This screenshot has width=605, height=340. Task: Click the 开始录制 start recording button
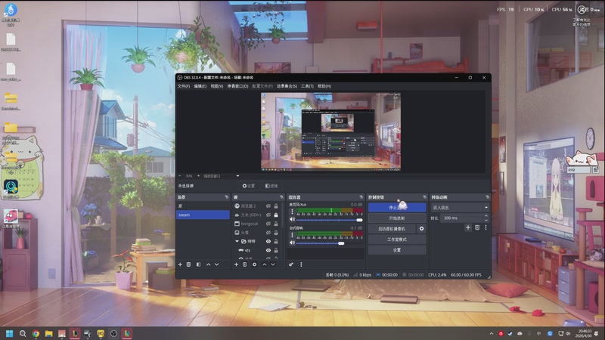coord(397,218)
